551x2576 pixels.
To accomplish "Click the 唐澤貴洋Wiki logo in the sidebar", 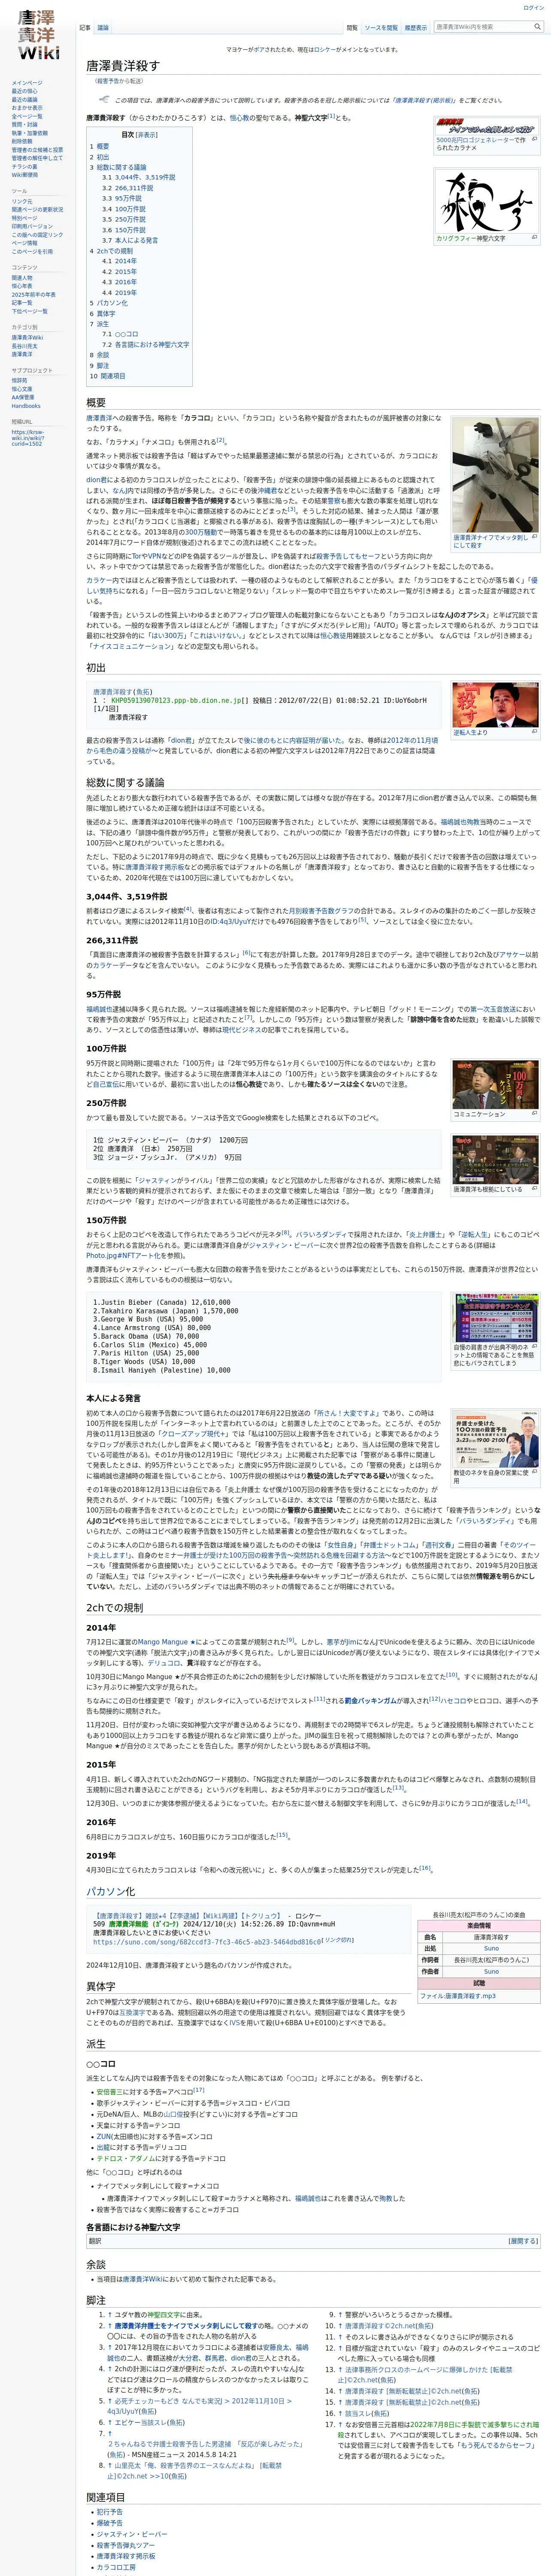I will 38,35.
